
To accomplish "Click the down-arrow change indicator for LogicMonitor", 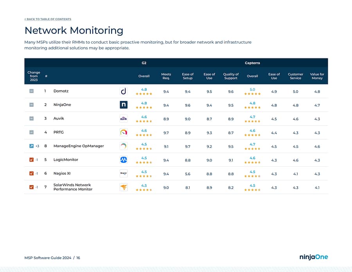I will [32, 160].
